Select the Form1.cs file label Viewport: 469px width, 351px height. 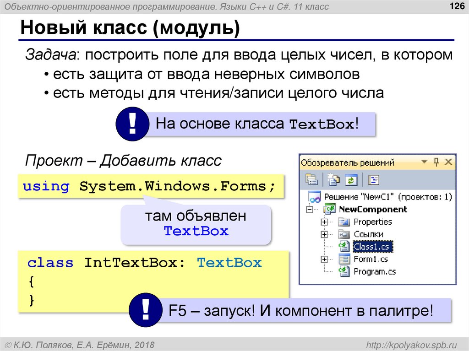[371, 259]
